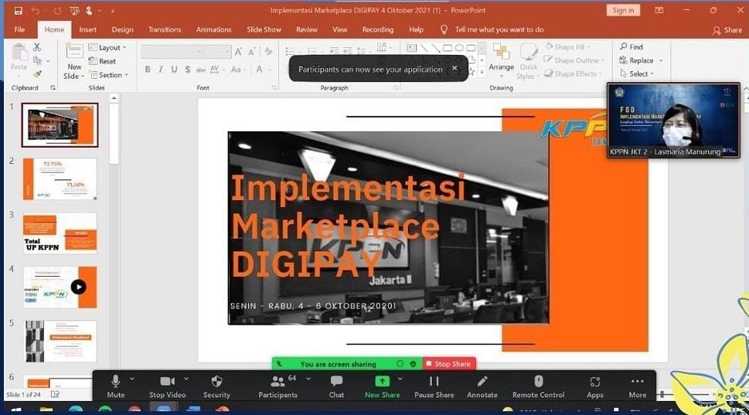
Task: Toggle Strikethrough formatting
Action: 201,70
